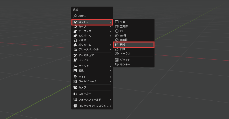The height and width of the screenshot is (119, 229).
Task: Add an ICO球 (Ico Sphere) mesh
Action: point(134,40)
